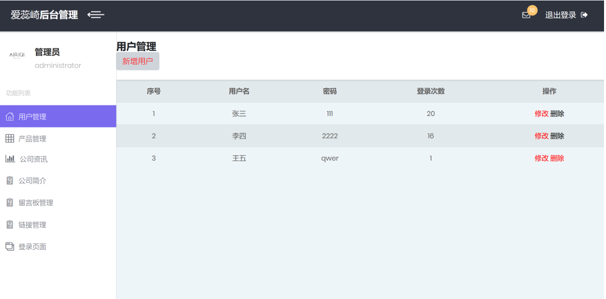Click the 用户名 column header
Image resolution: width=606 pixels, height=299 pixels.
(239, 91)
